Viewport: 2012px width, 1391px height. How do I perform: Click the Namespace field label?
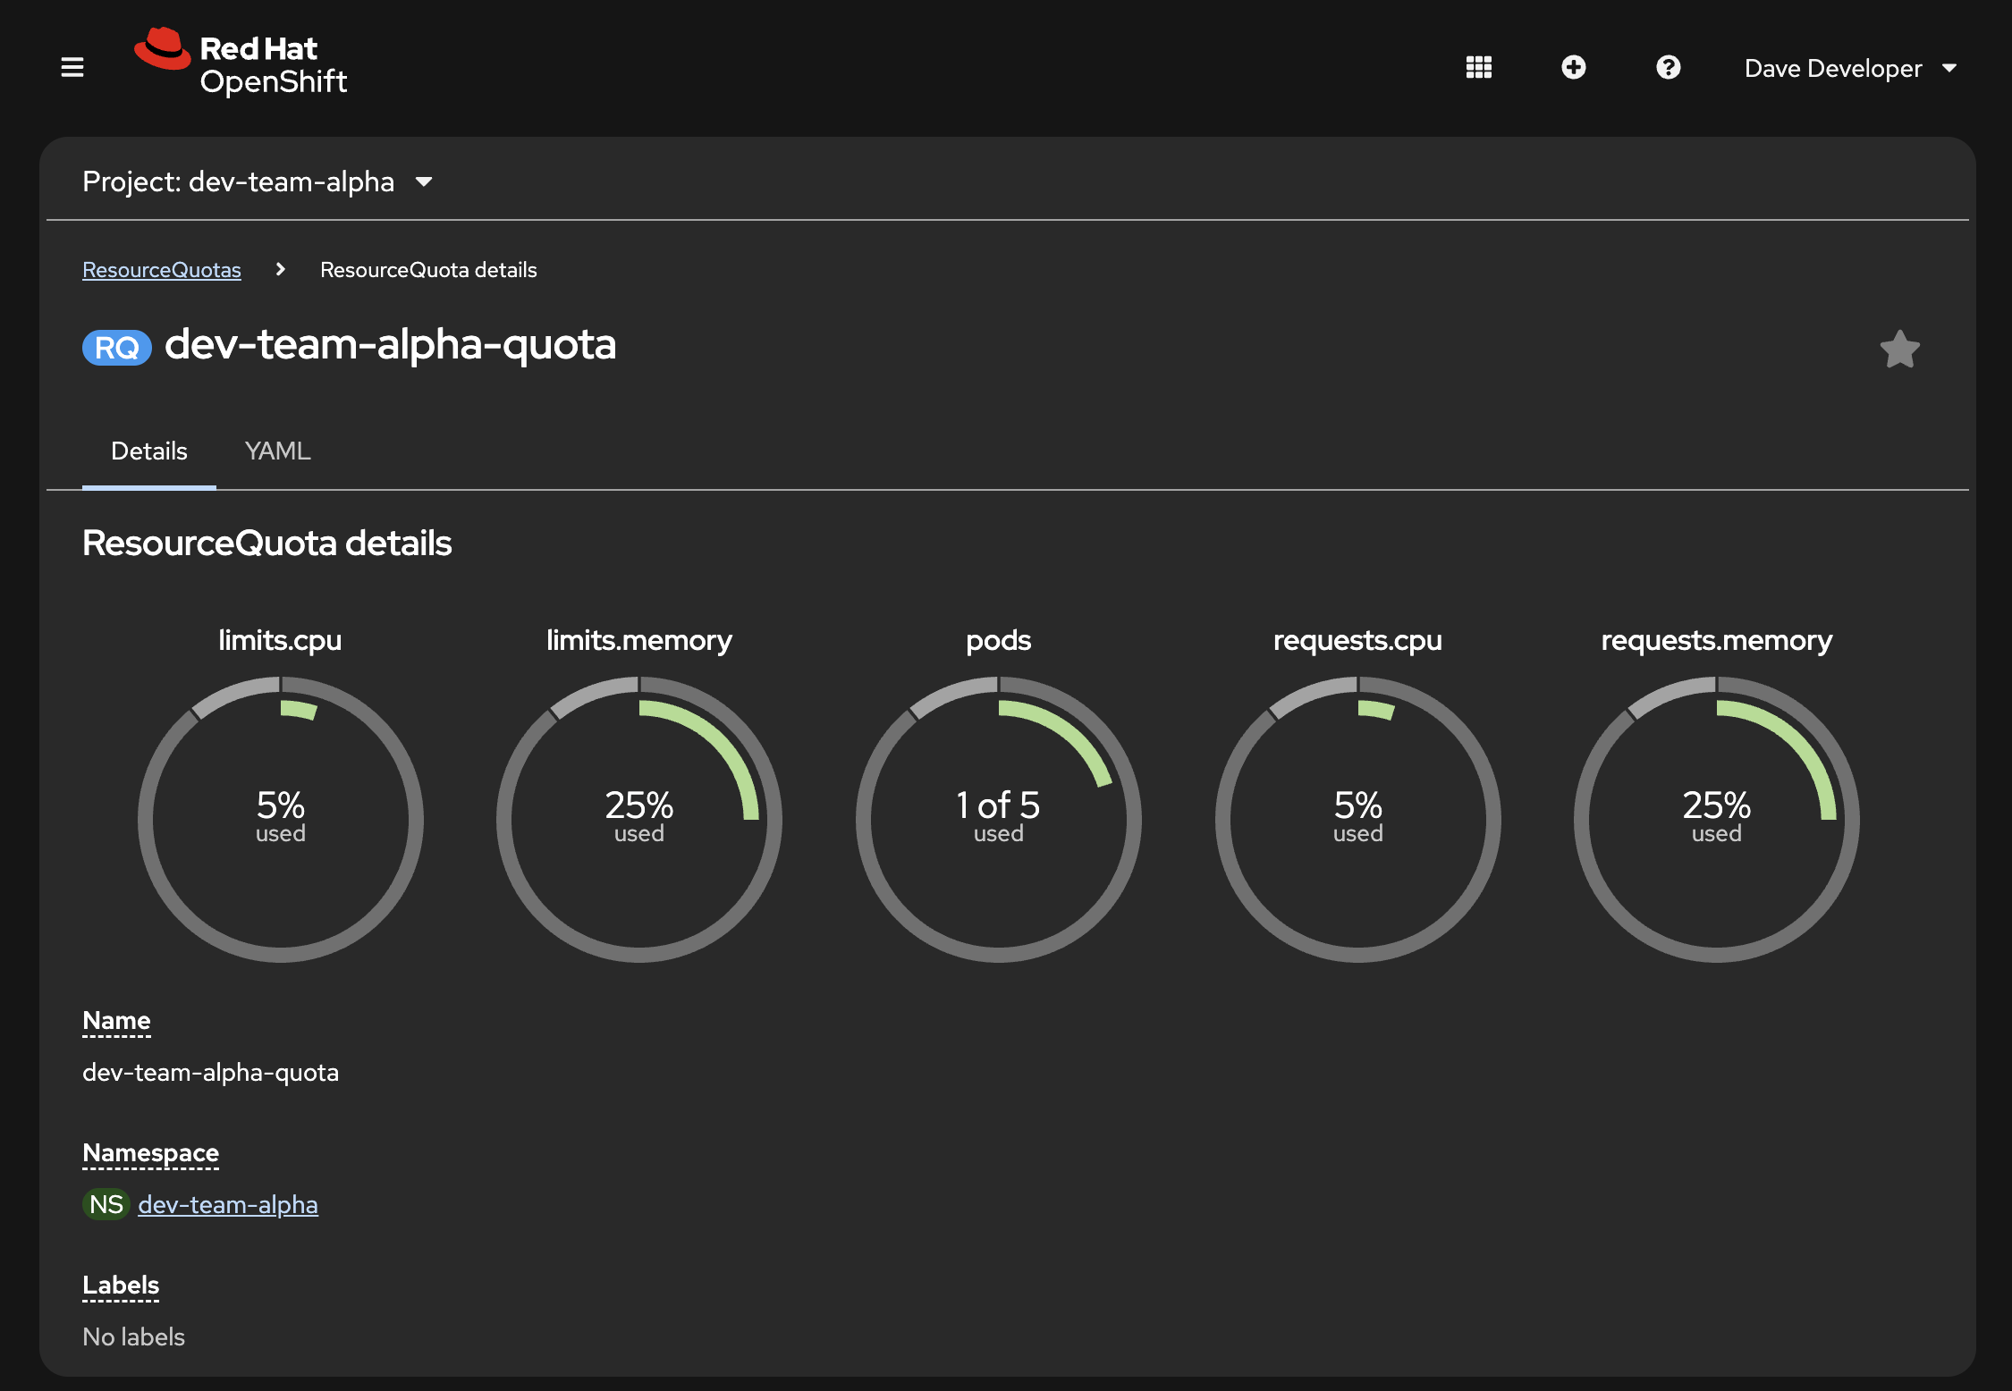(150, 1153)
